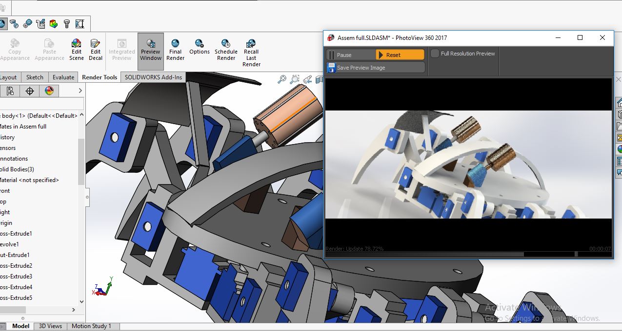Screen dimensions: 622x331
Task: Click Zoom to Fit in heads-up toolbar
Action: coord(282,79)
